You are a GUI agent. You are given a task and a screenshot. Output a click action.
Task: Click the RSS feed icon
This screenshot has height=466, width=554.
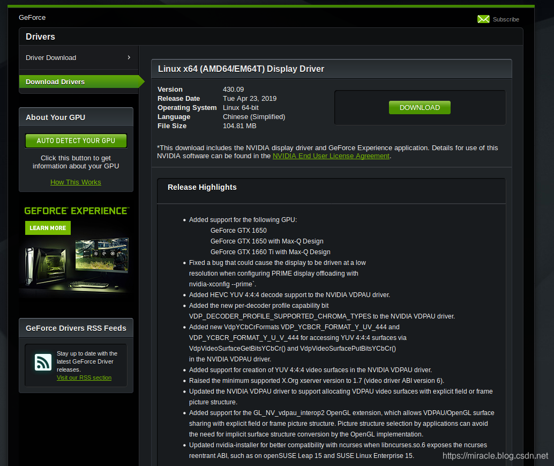[x=43, y=362]
